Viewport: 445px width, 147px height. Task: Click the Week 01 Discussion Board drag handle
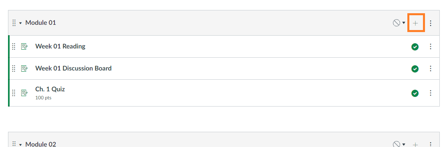pyautogui.click(x=14, y=68)
